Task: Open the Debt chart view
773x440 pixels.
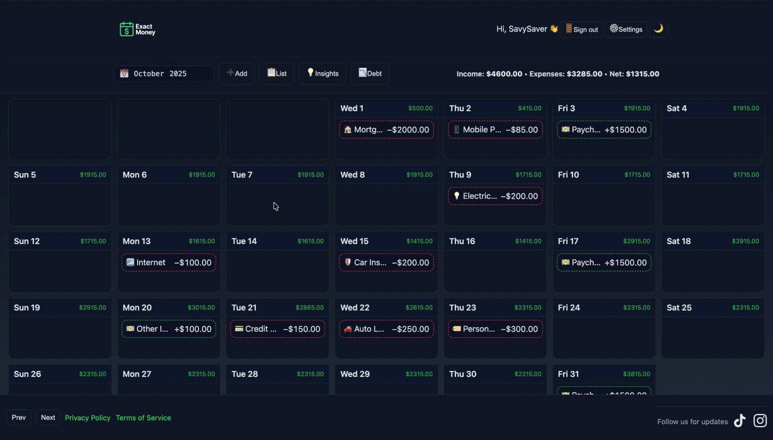Action: pyautogui.click(x=369, y=74)
